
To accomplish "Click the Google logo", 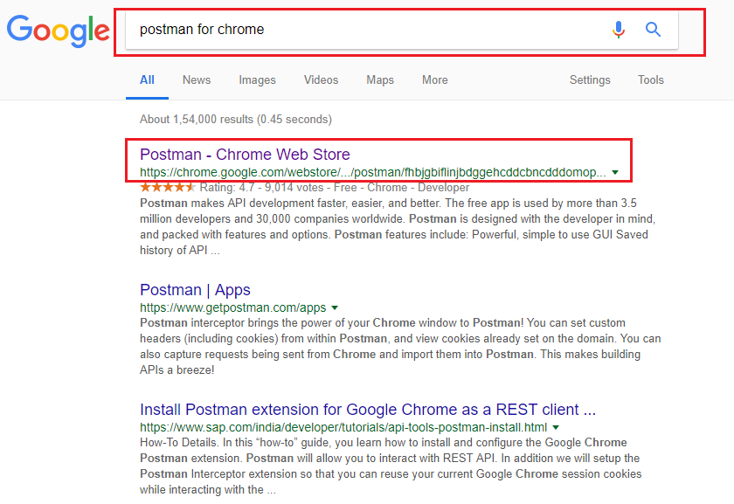I will 59,31.
